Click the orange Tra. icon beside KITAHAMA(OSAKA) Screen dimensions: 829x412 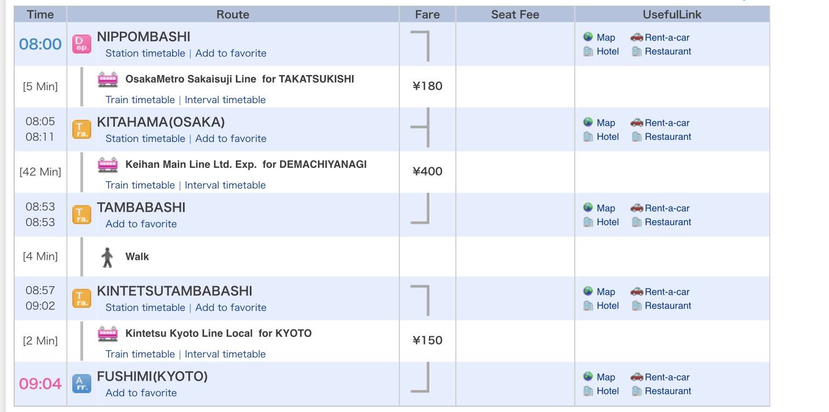tap(81, 130)
